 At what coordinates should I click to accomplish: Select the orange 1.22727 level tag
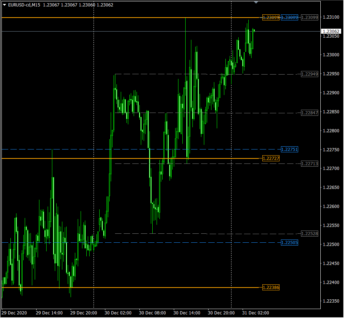pyautogui.click(x=271, y=158)
